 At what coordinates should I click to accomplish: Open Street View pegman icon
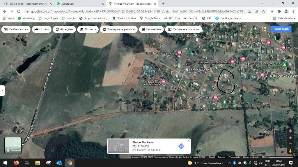[x=290, y=151]
